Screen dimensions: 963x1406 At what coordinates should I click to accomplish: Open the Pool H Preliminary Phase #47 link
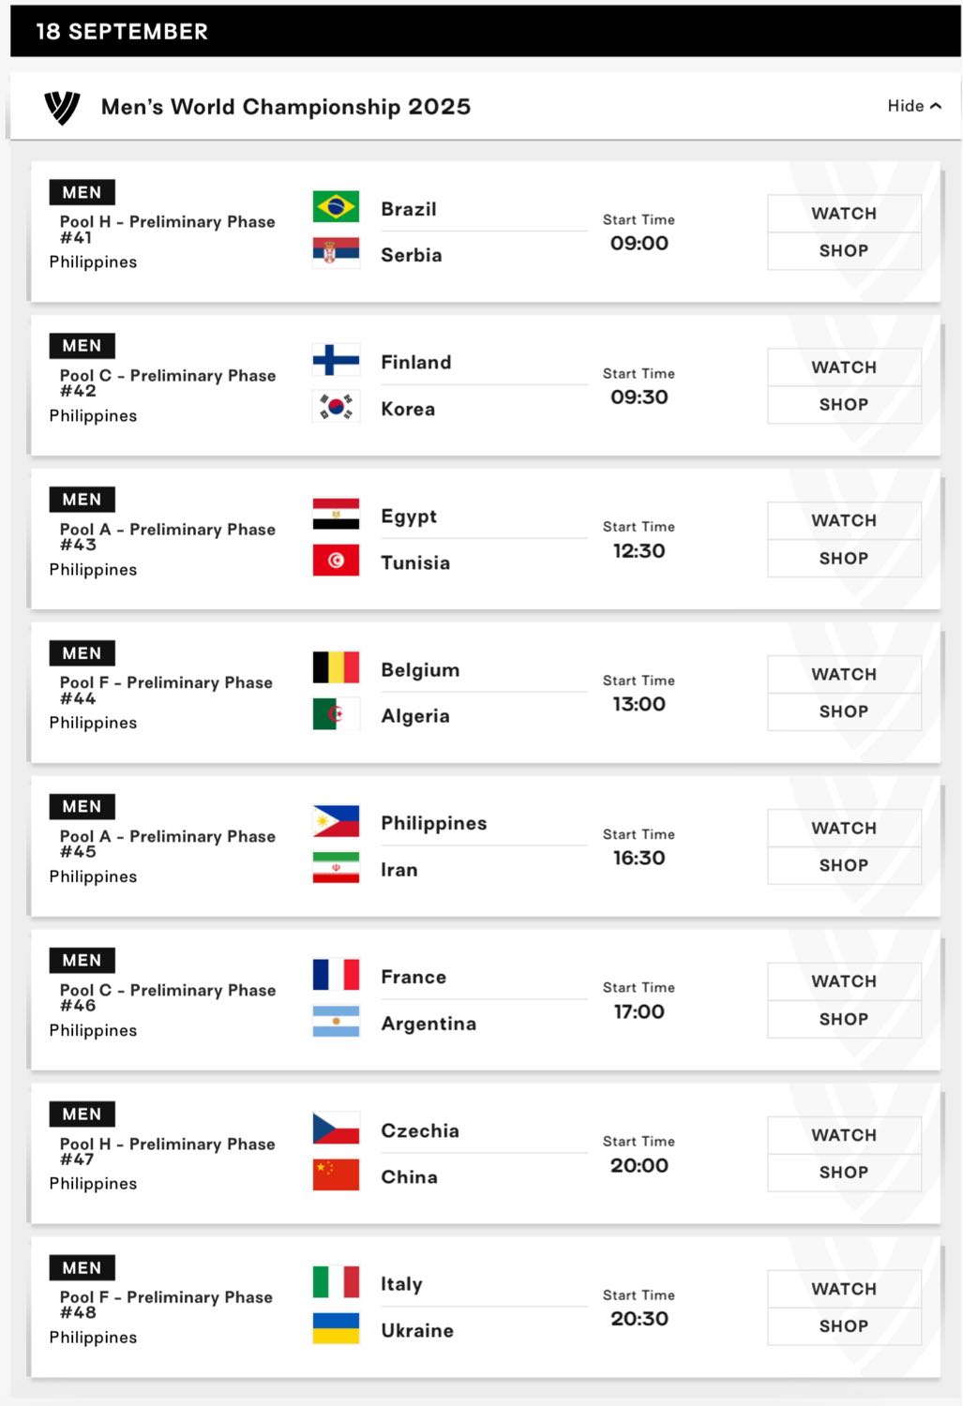[x=168, y=1151]
